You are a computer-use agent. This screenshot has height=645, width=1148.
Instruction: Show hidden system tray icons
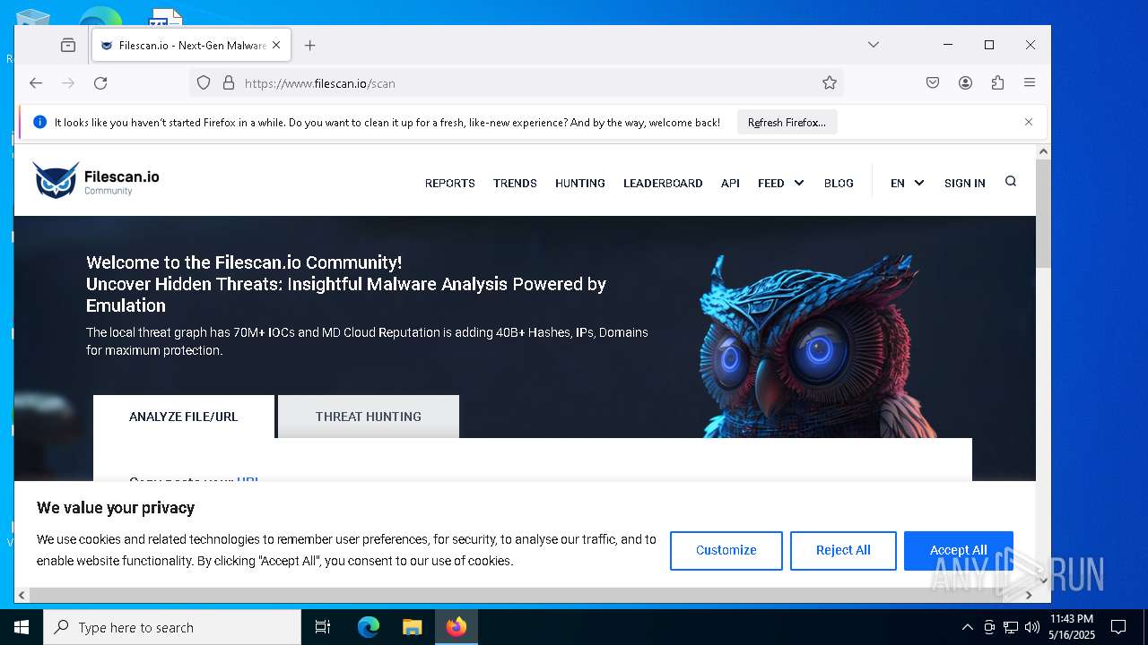967,627
